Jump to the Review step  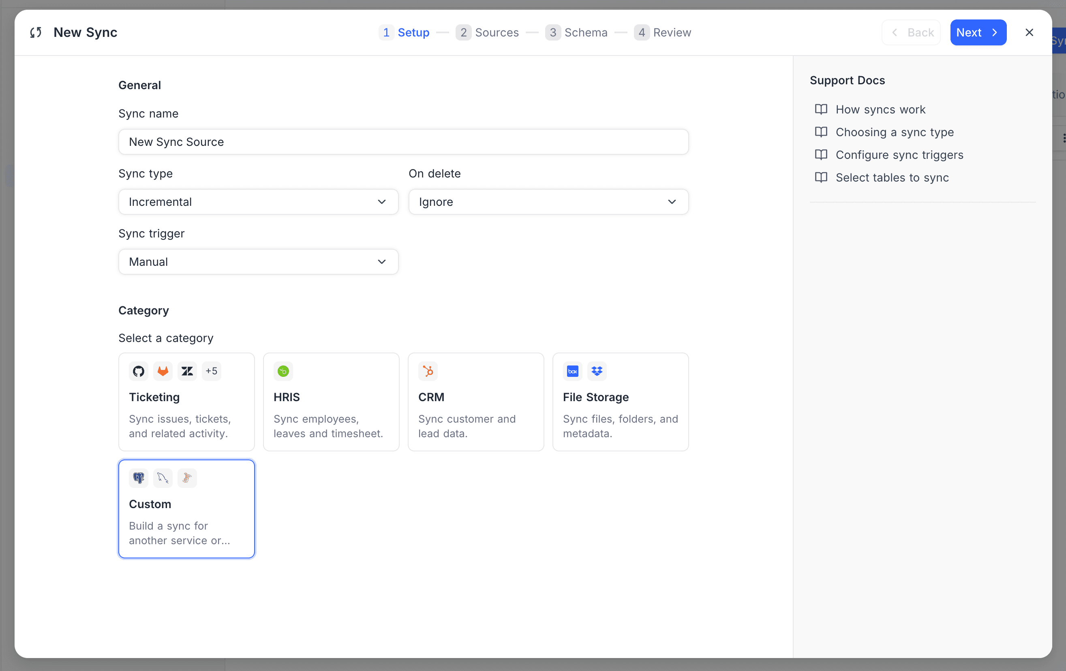click(x=662, y=32)
